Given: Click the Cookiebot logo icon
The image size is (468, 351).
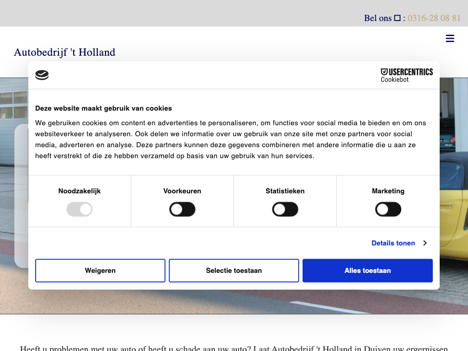Looking at the screenshot, I should pyautogui.click(x=42, y=75).
